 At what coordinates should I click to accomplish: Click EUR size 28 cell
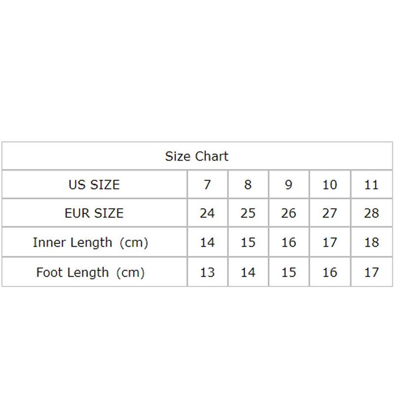point(372,213)
